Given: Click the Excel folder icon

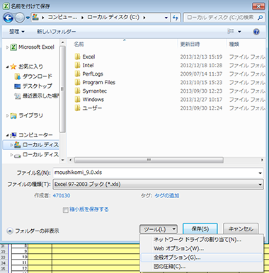Looking at the screenshot, I should 77,57.
